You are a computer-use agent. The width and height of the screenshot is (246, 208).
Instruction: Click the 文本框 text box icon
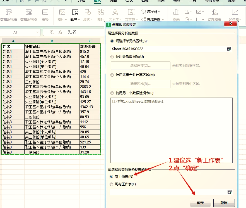[x=131, y=12]
